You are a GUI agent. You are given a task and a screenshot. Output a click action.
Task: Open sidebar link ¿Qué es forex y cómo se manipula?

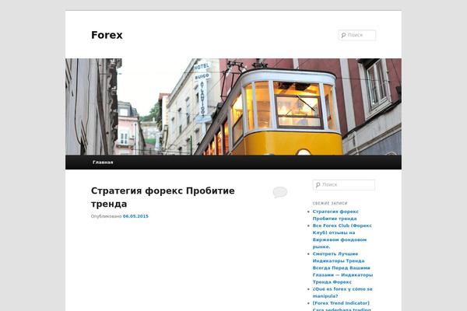click(342, 292)
